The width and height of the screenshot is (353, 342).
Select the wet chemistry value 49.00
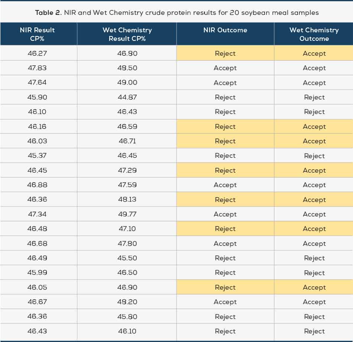pyautogui.click(x=127, y=83)
